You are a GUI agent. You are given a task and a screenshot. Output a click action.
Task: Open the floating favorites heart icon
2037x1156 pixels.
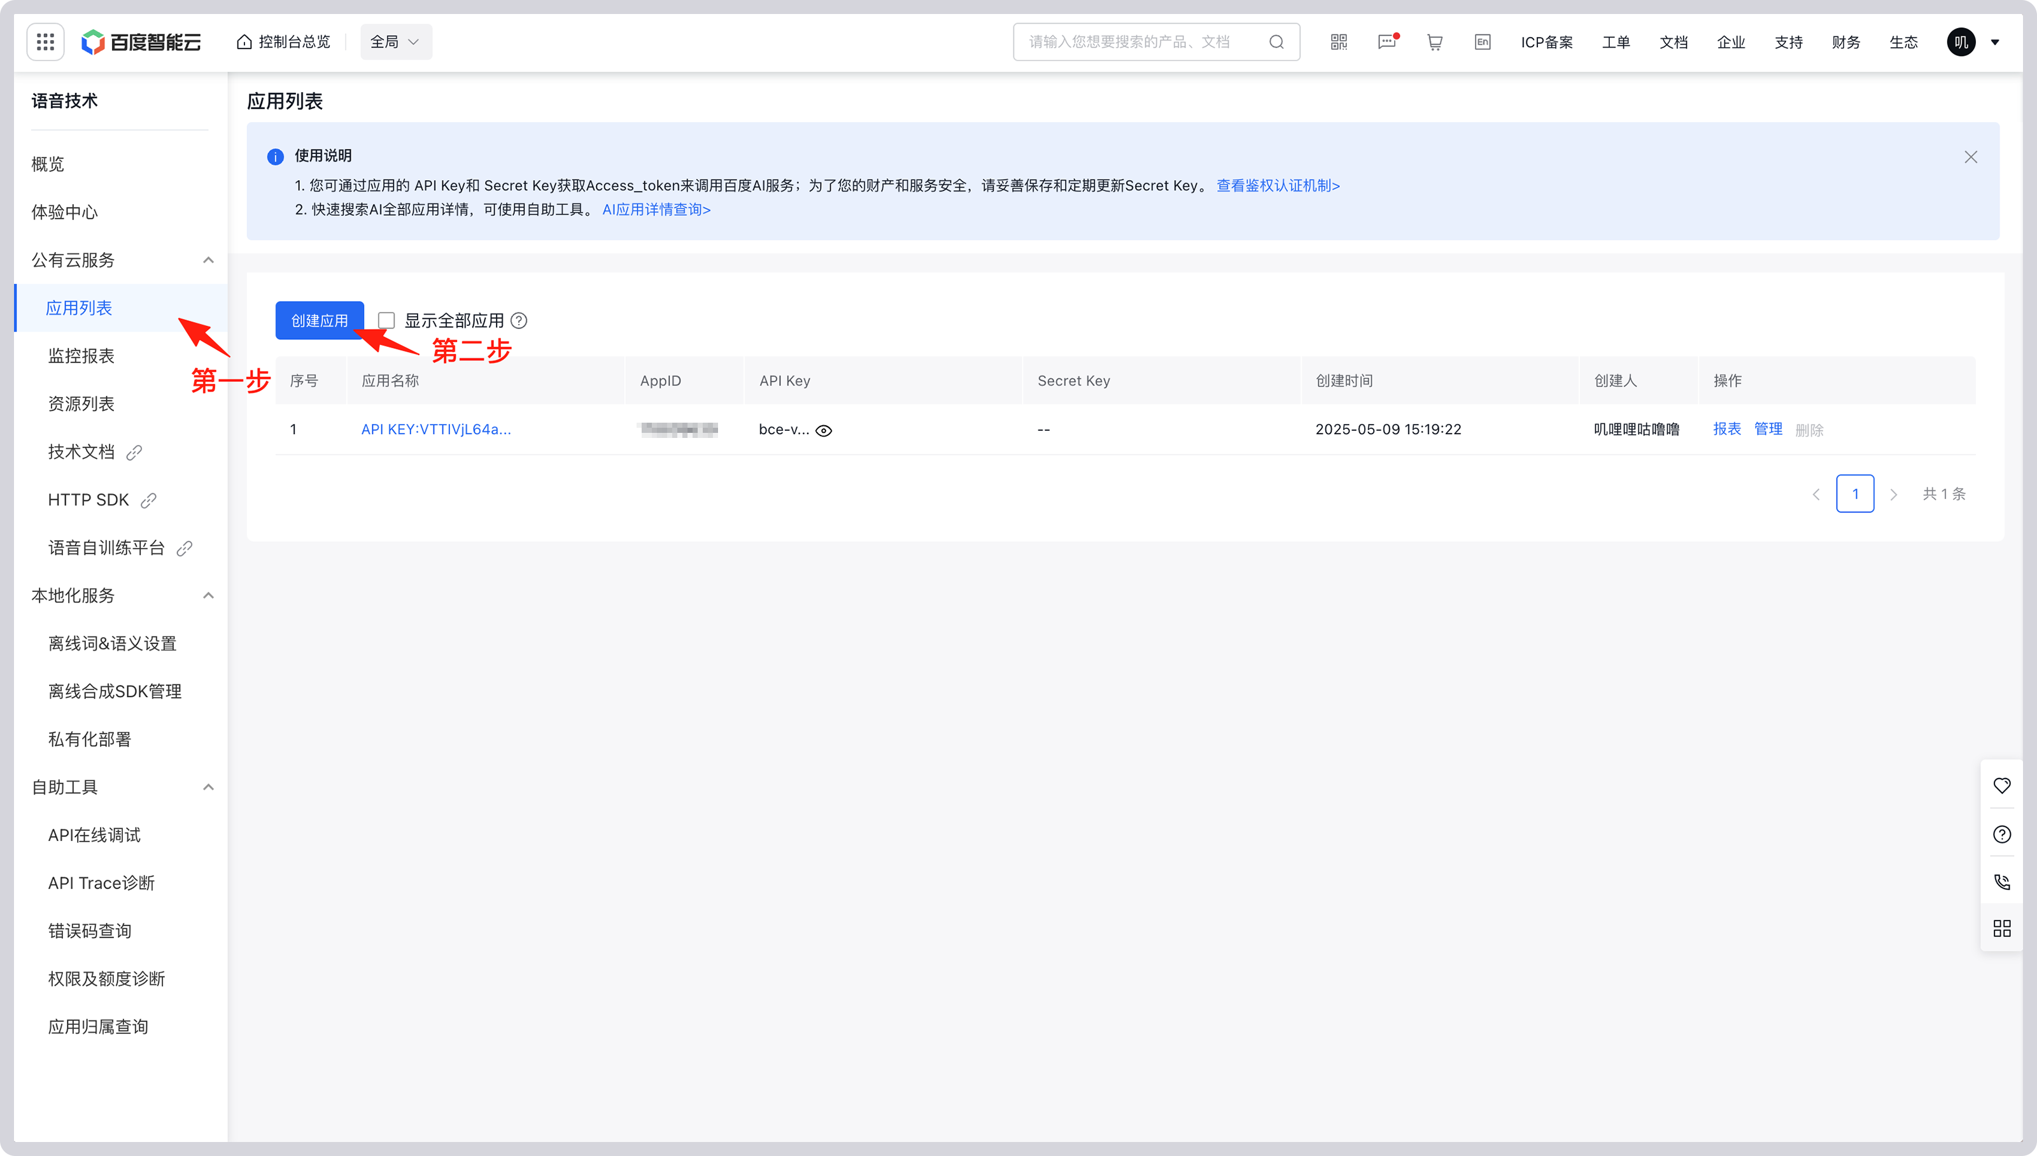pos(2002,786)
